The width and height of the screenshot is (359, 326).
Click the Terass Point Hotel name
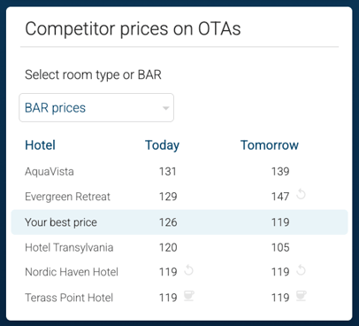pyautogui.click(x=69, y=298)
